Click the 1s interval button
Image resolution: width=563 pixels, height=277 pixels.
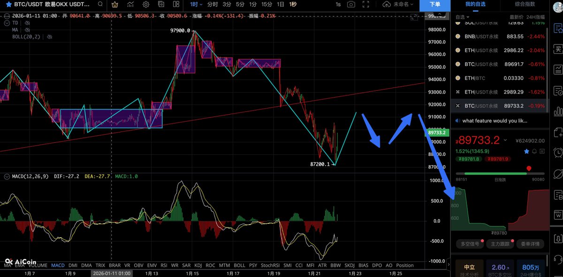[338, 4]
